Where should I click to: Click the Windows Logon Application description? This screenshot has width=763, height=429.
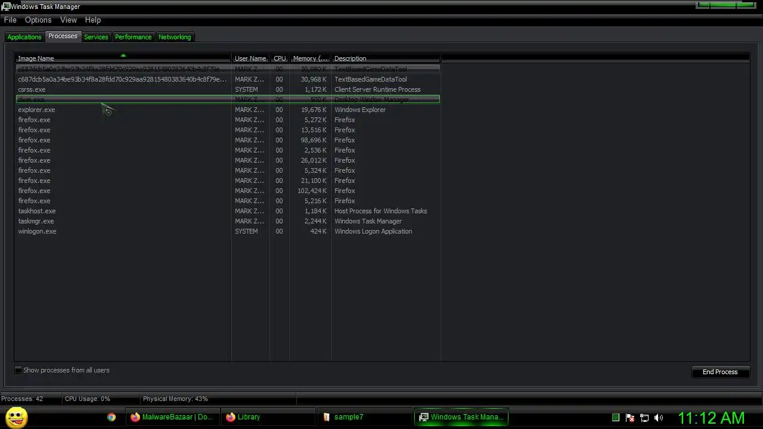point(373,231)
